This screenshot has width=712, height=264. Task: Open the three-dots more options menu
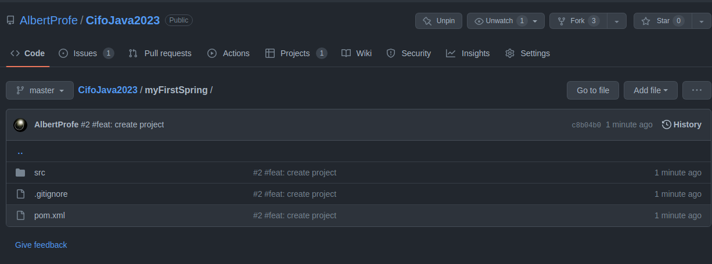coord(697,90)
